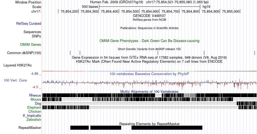The height and width of the screenshot is (134, 257).
Task: Click the first RepeatMasker block on left
Action: 80,128
